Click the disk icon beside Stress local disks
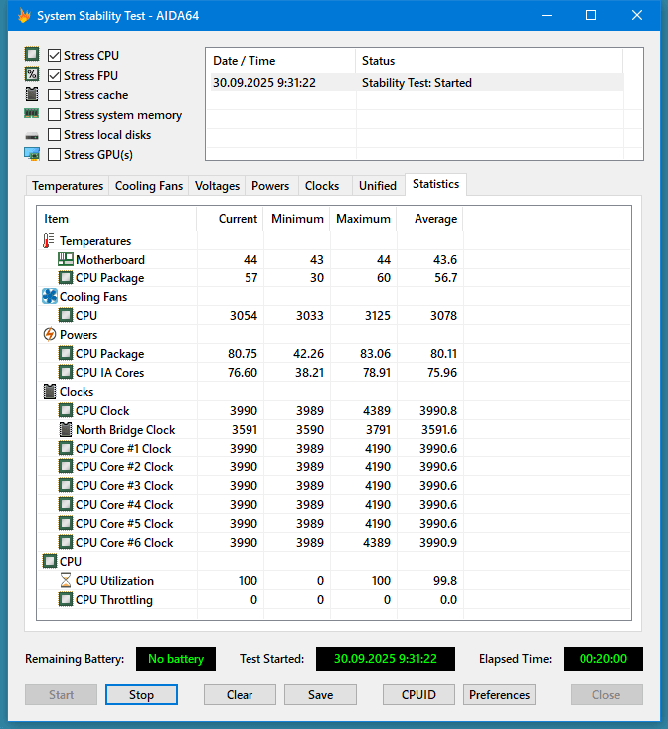 (x=32, y=135)
